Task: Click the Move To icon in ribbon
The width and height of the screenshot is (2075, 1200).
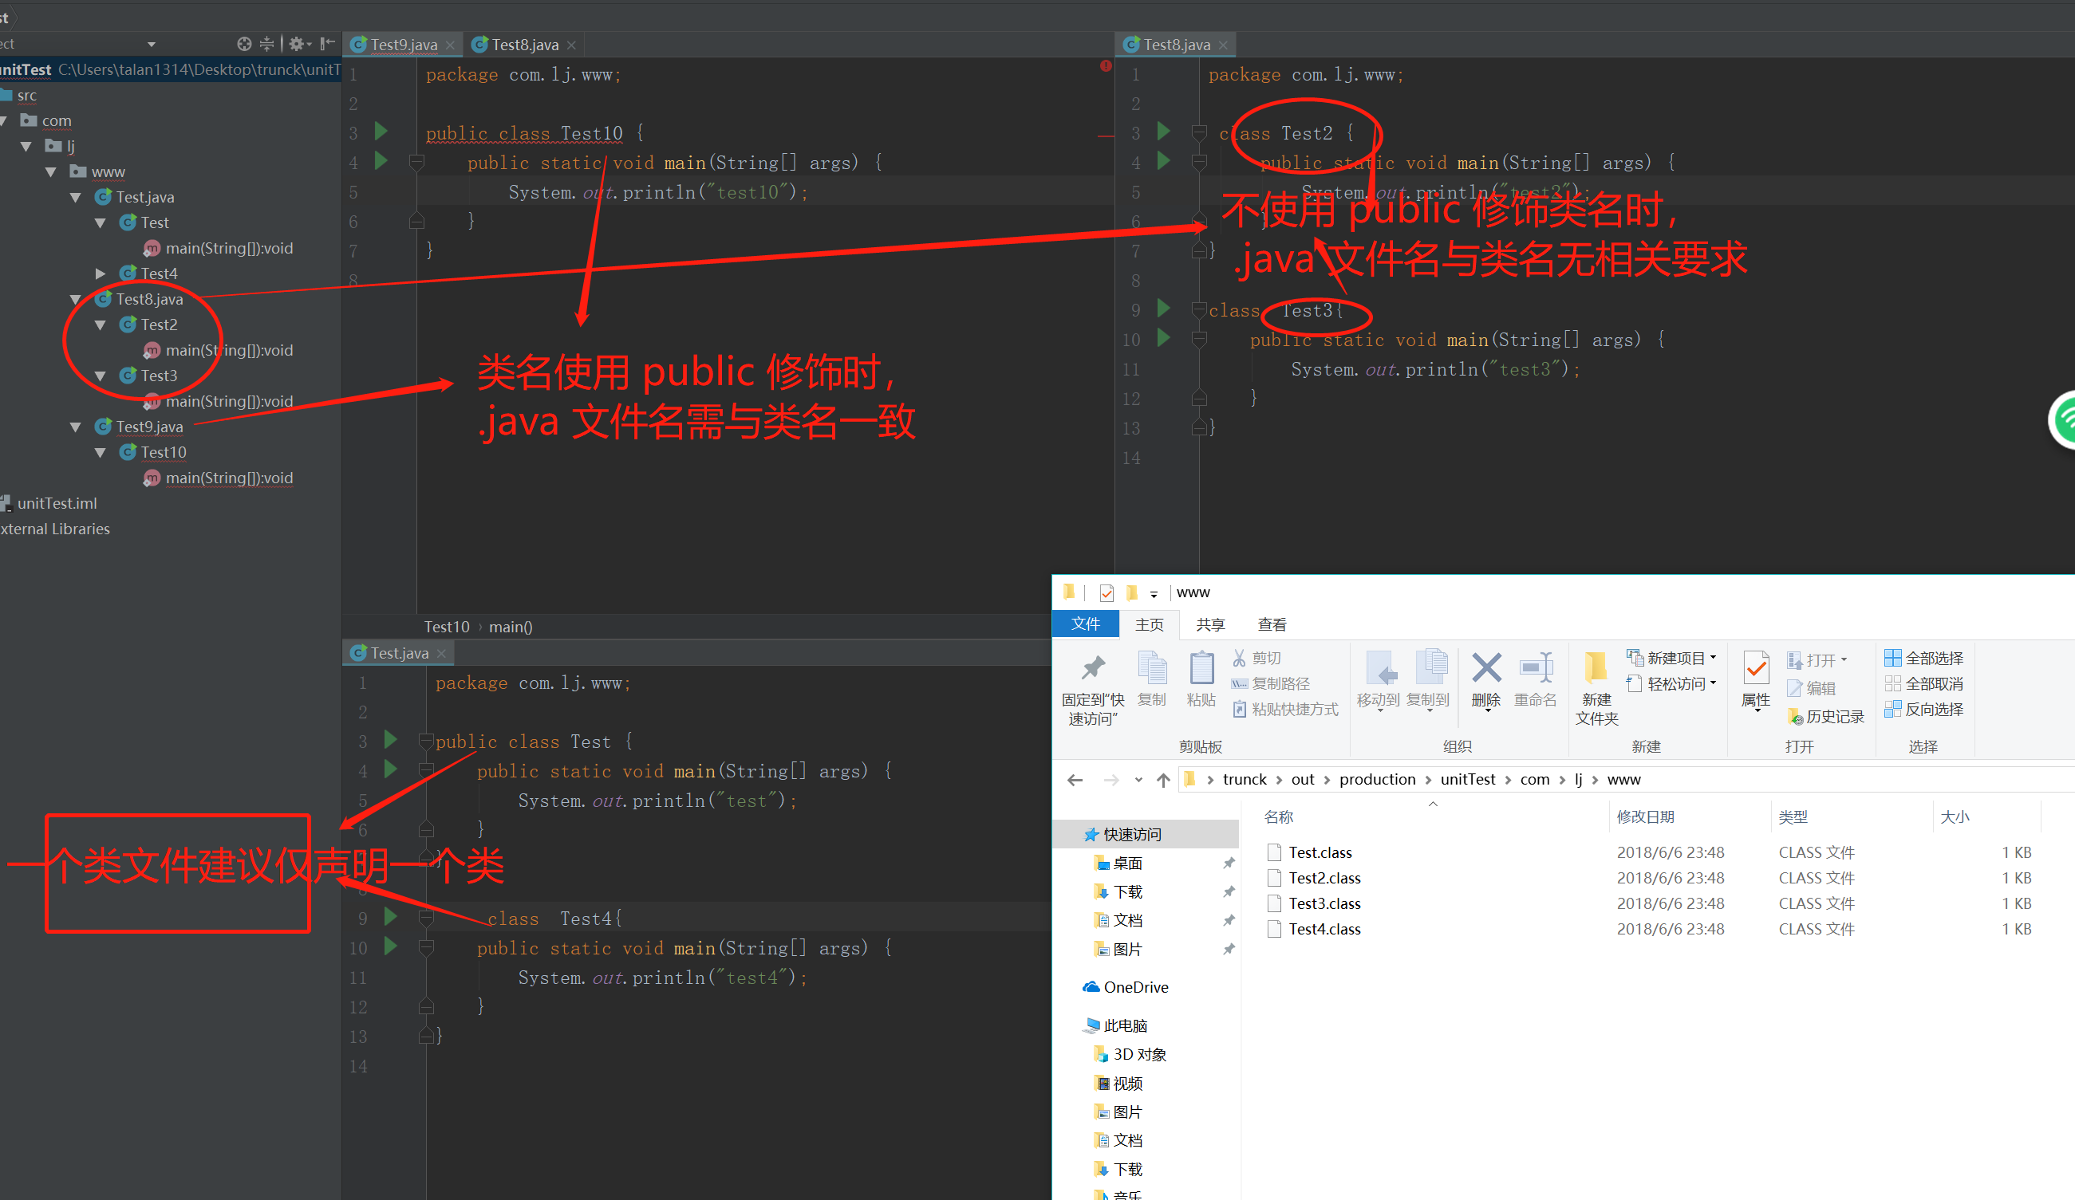Action: (x=1379, y=667)
